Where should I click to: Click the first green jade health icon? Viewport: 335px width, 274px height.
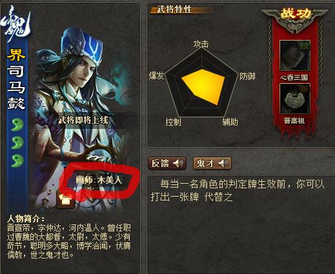(17, 125)
